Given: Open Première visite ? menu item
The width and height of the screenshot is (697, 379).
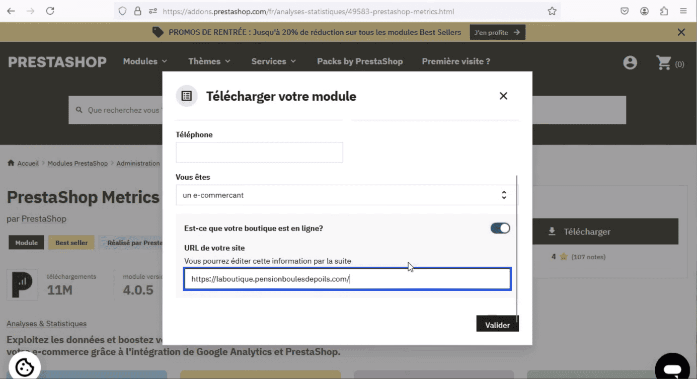Looking at the screenshot, I should point(456,61).
